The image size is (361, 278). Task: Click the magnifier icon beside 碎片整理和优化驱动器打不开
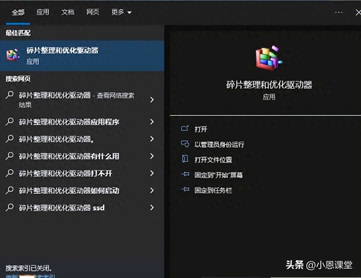pyautogui.click(x=9, y=173)
